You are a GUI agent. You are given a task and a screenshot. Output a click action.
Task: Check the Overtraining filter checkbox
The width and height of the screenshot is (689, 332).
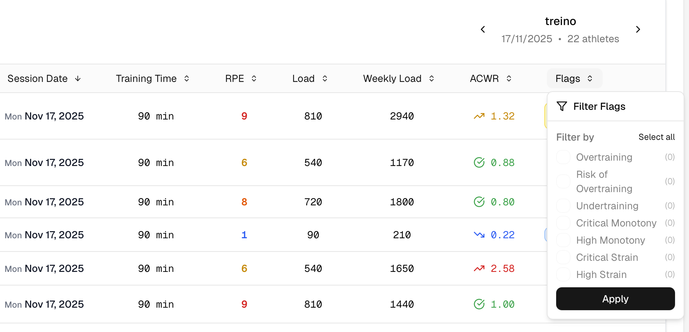coord(563,157)
